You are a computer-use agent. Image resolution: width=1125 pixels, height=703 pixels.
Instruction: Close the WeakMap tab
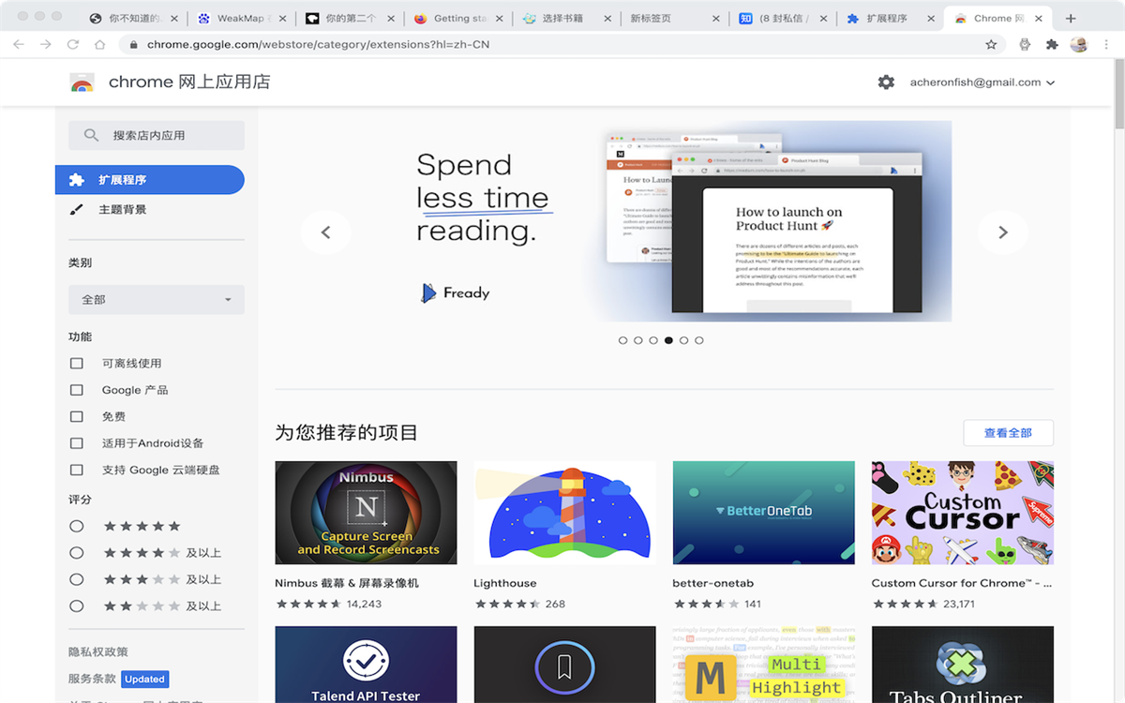pyautogui.click(x=282, y=18)
